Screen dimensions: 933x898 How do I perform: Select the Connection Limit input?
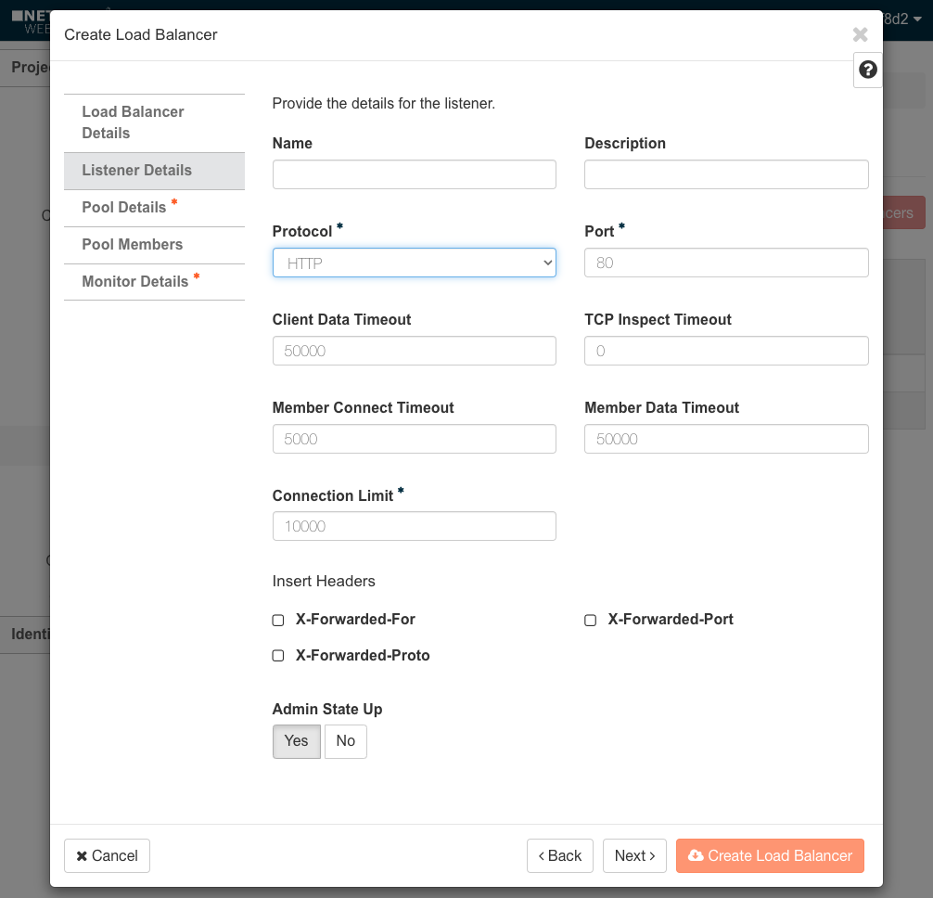414,526
